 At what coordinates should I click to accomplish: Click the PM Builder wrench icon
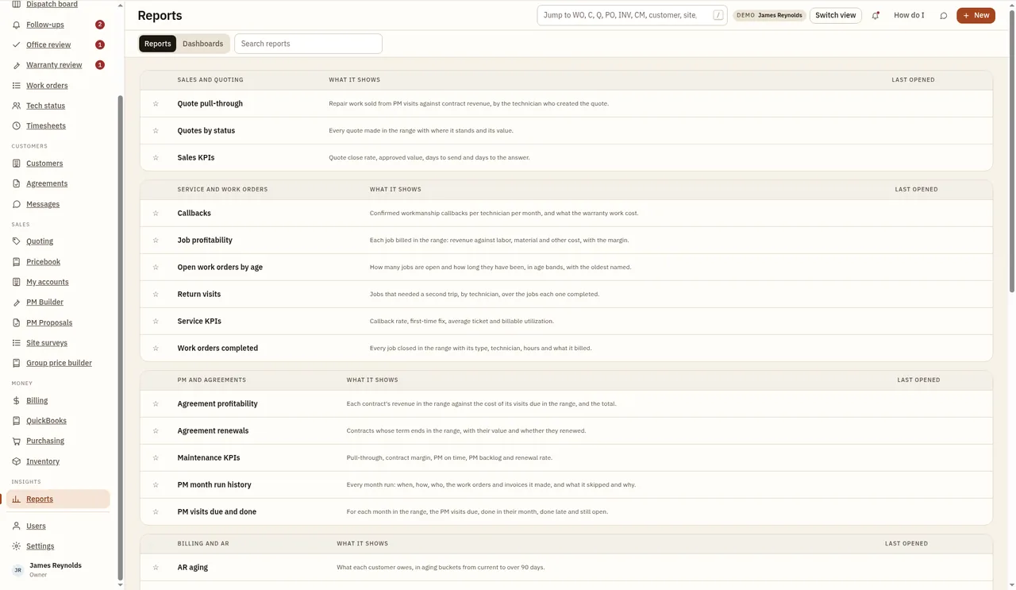(x=17, y=303)
